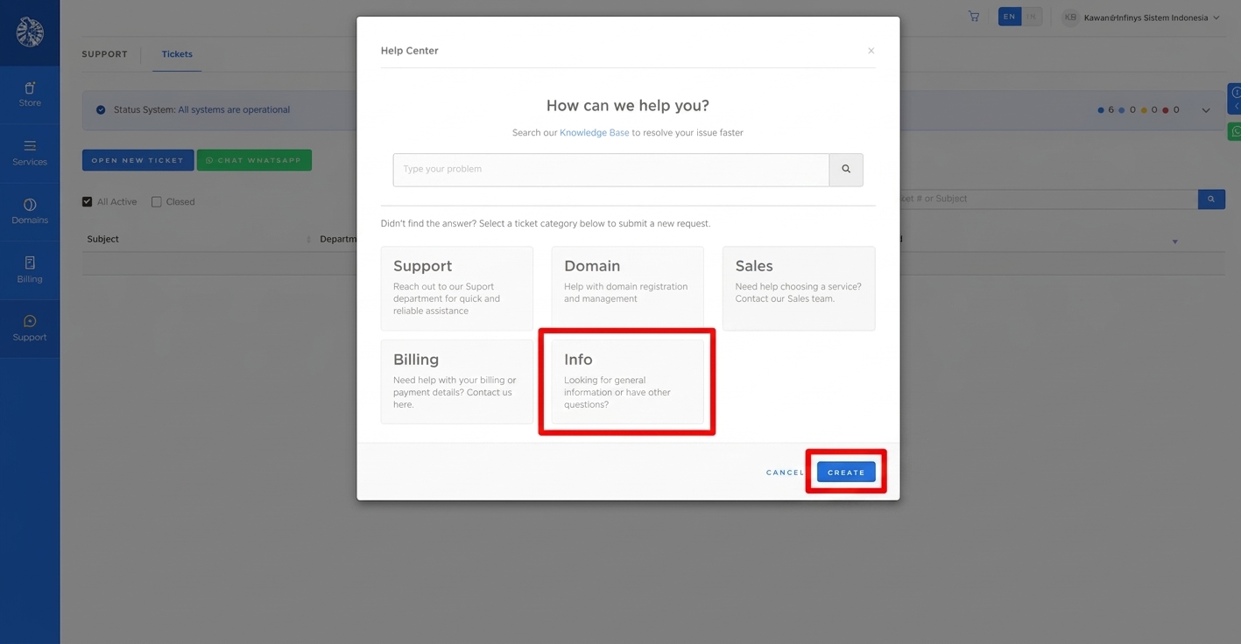Select the Sales ticket category card
This screenshot has height=644, width=1241.
799,289
